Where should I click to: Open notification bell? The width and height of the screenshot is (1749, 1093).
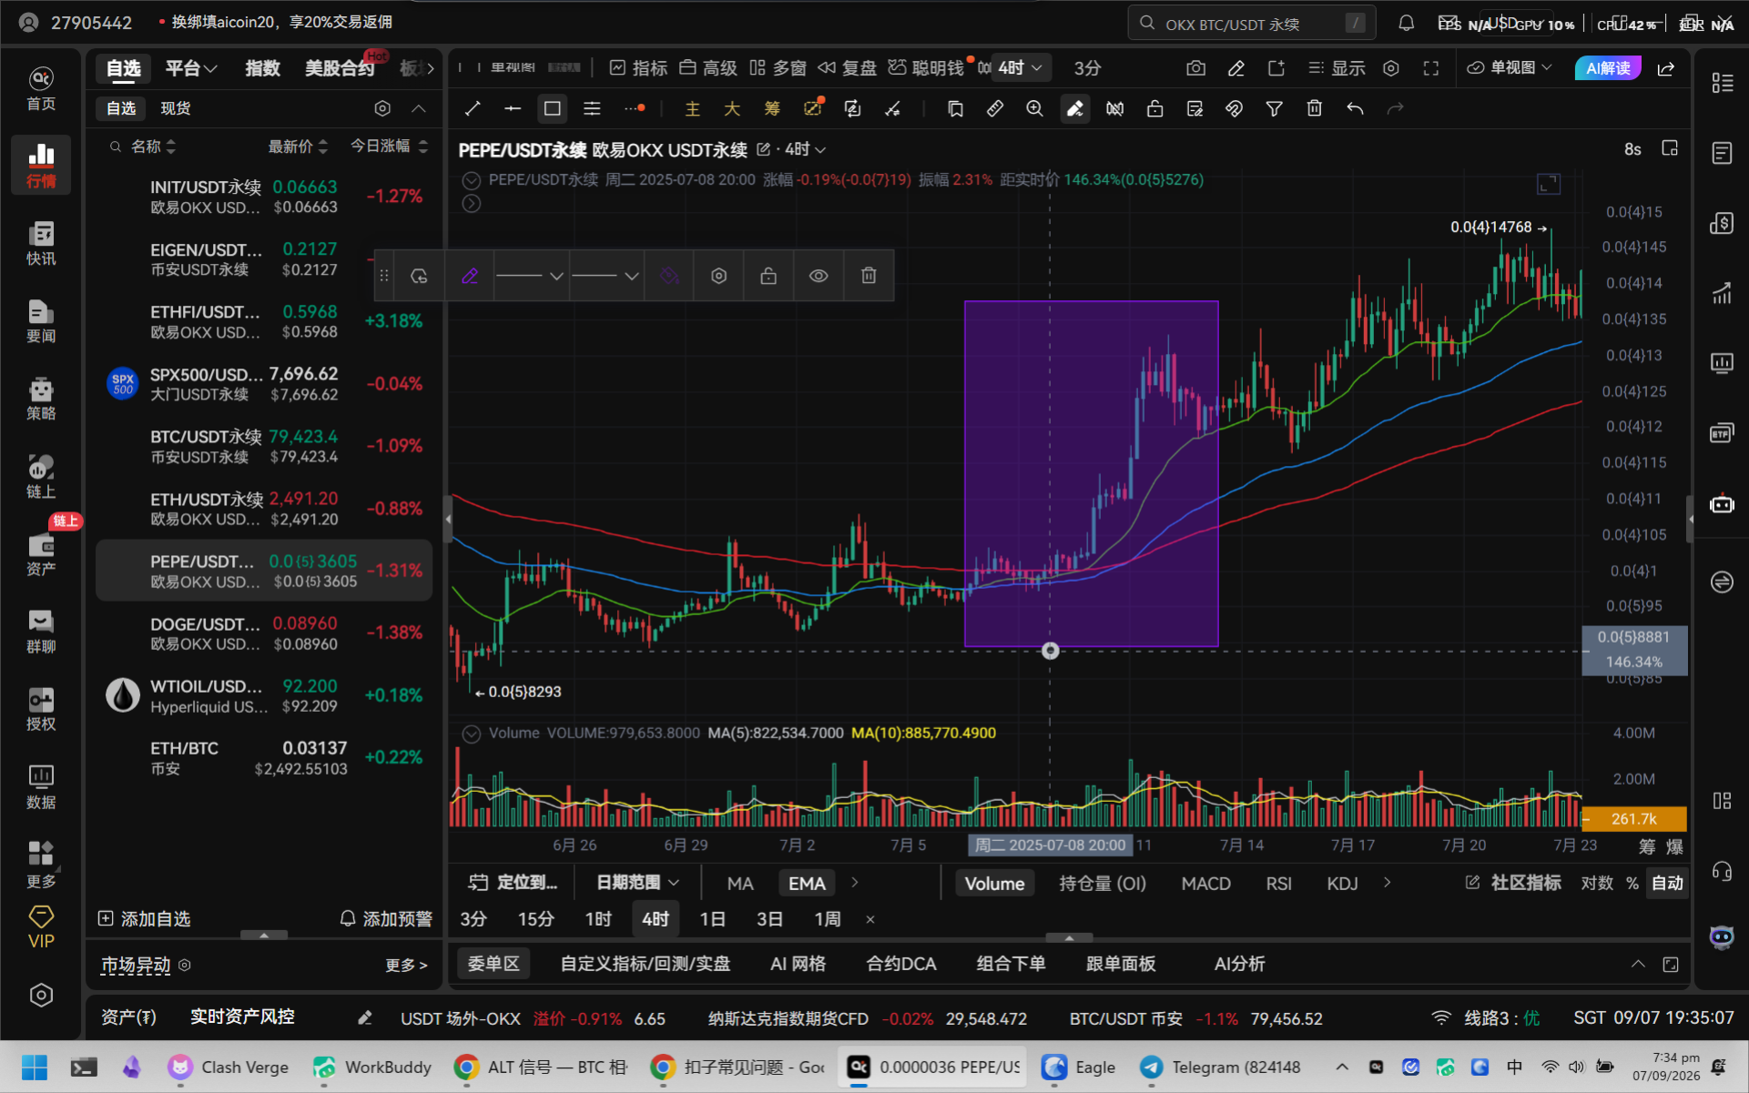1406,23
